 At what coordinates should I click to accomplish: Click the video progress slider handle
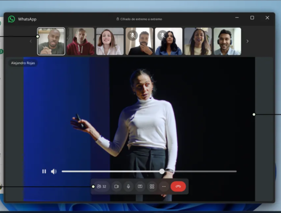click(x=162, y=171)
